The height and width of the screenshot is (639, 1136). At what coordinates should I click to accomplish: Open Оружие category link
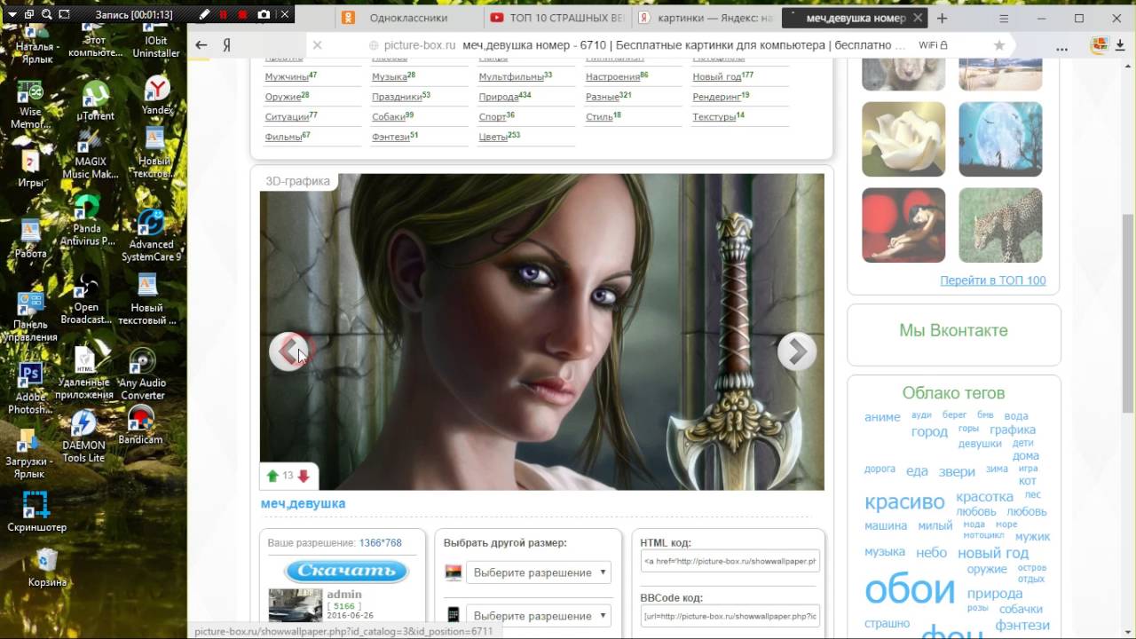pyautogui.click(x=283, y=97)
